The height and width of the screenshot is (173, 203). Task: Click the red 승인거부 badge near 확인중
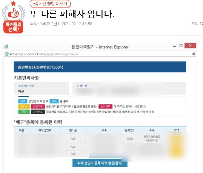38,106
